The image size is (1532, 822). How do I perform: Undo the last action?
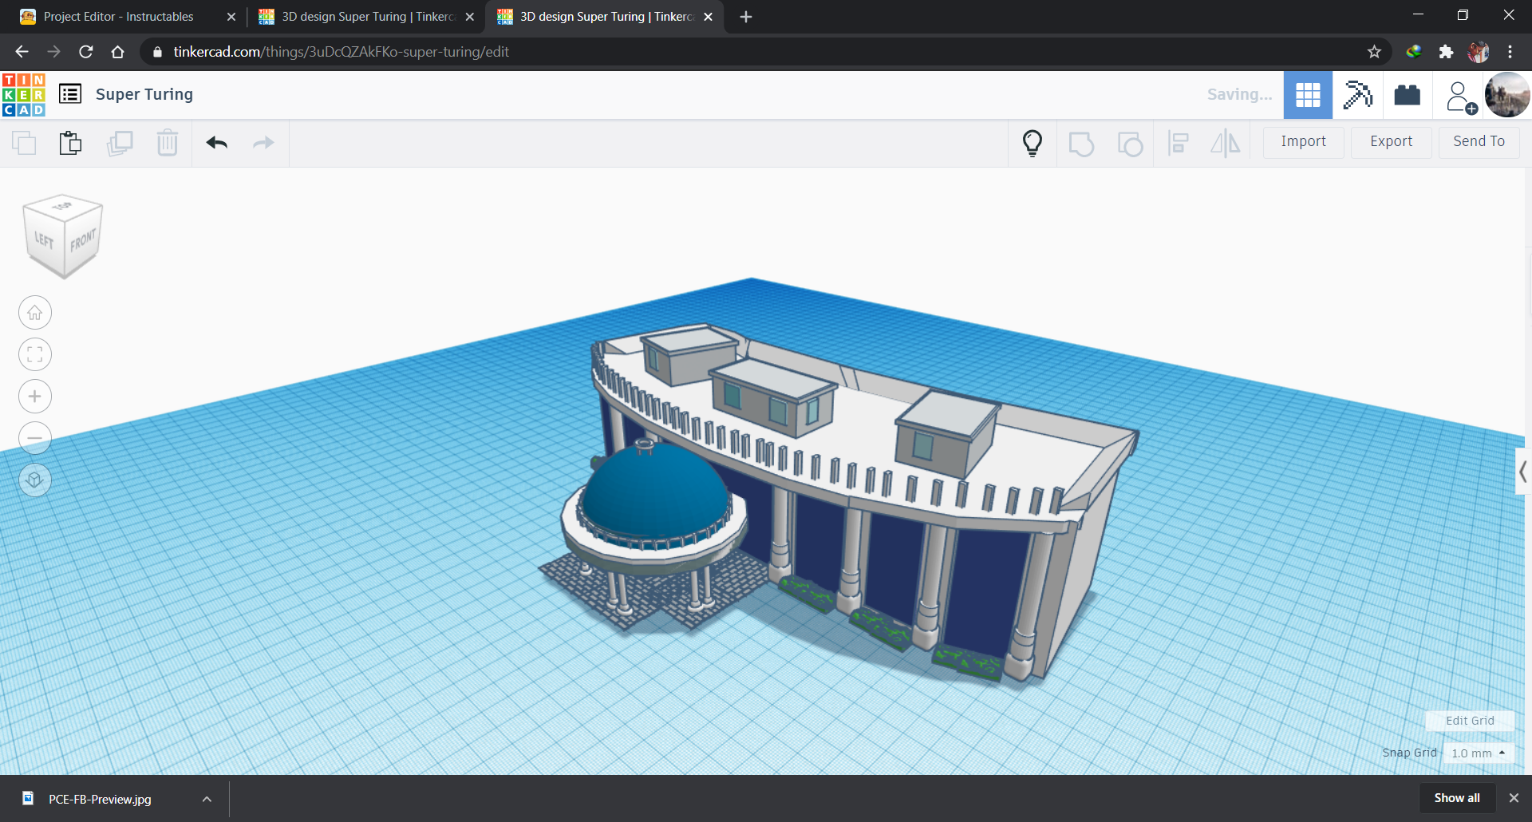(x=217, y=143)
